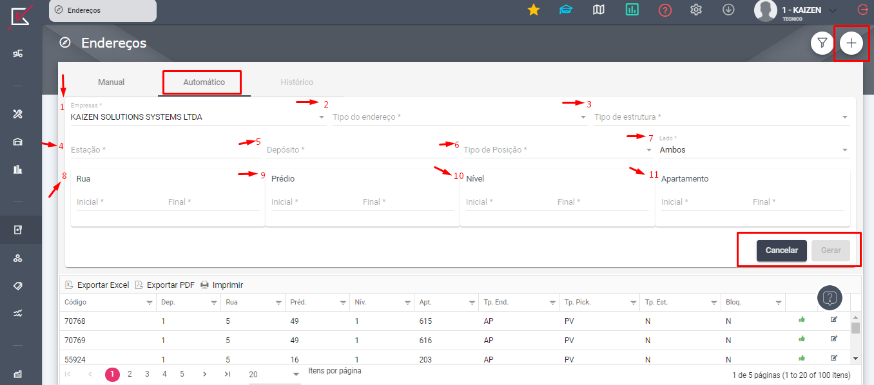
Task: Jump to the last page arrow
Action: coord(227,373)
